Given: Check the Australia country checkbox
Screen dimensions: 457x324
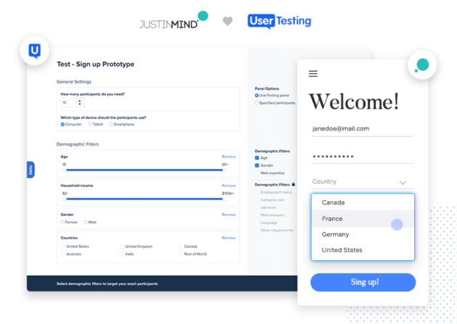Looking at the screenshot, I should (x=62, y=254).
